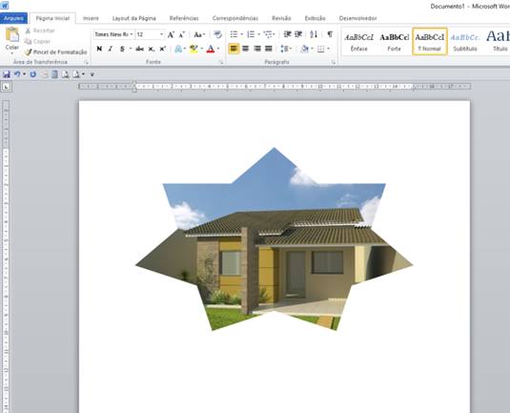This screenshot has width=510, height=413.
Task: Justify paragraph text
Action: 269,49
